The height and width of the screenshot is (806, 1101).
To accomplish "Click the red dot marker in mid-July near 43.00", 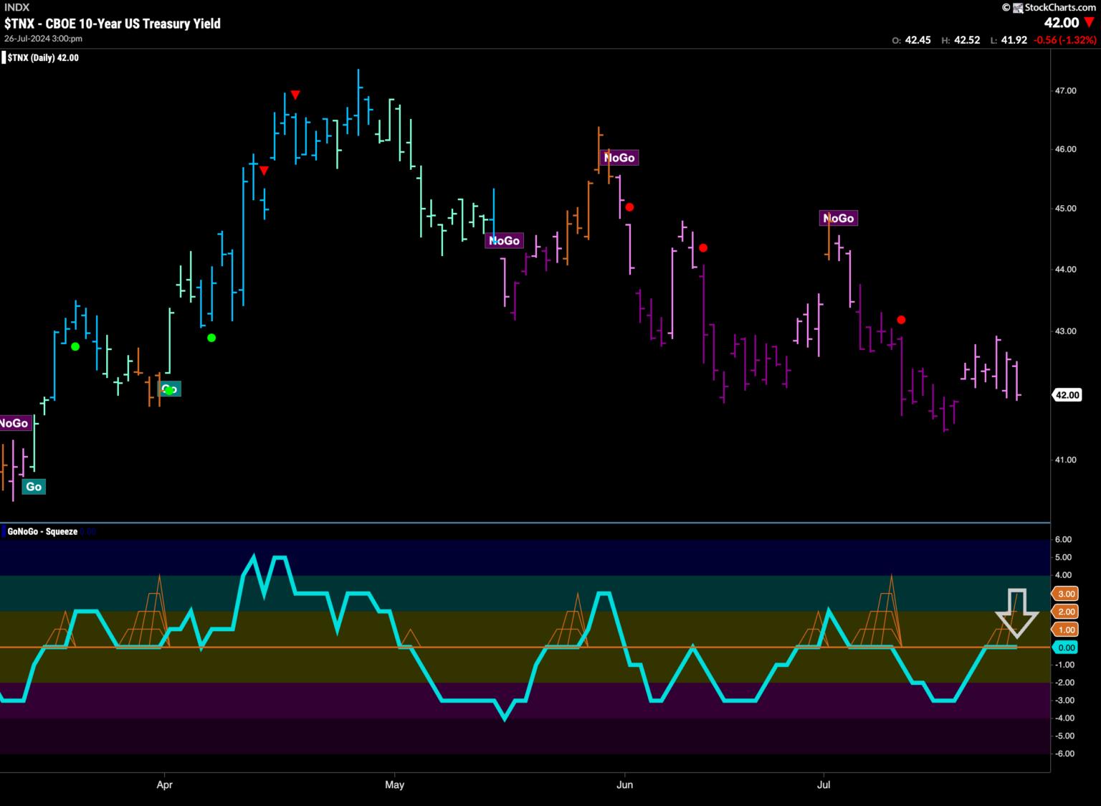I will (x=901, y=320).
